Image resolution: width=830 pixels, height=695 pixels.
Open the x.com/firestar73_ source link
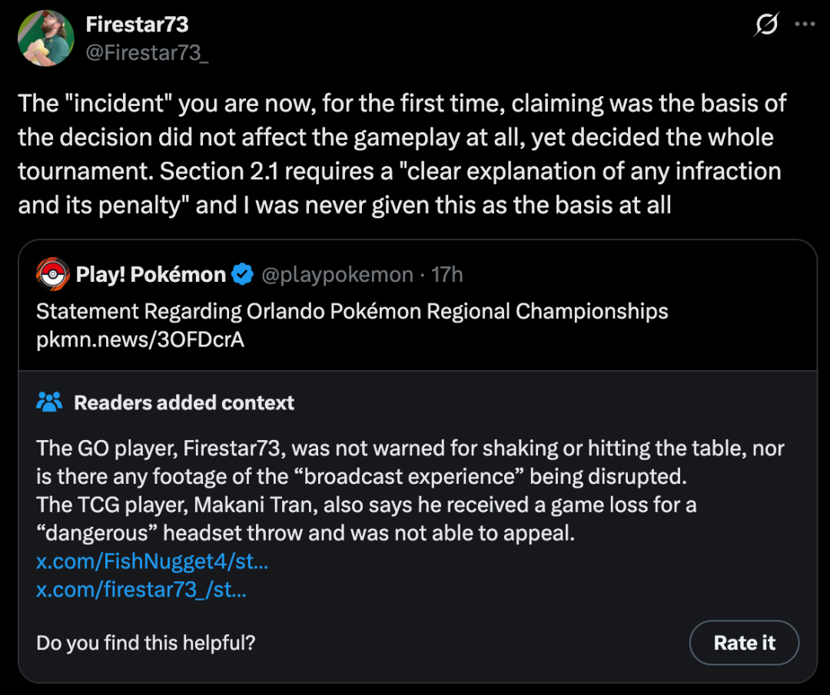(x=141, y=590)
